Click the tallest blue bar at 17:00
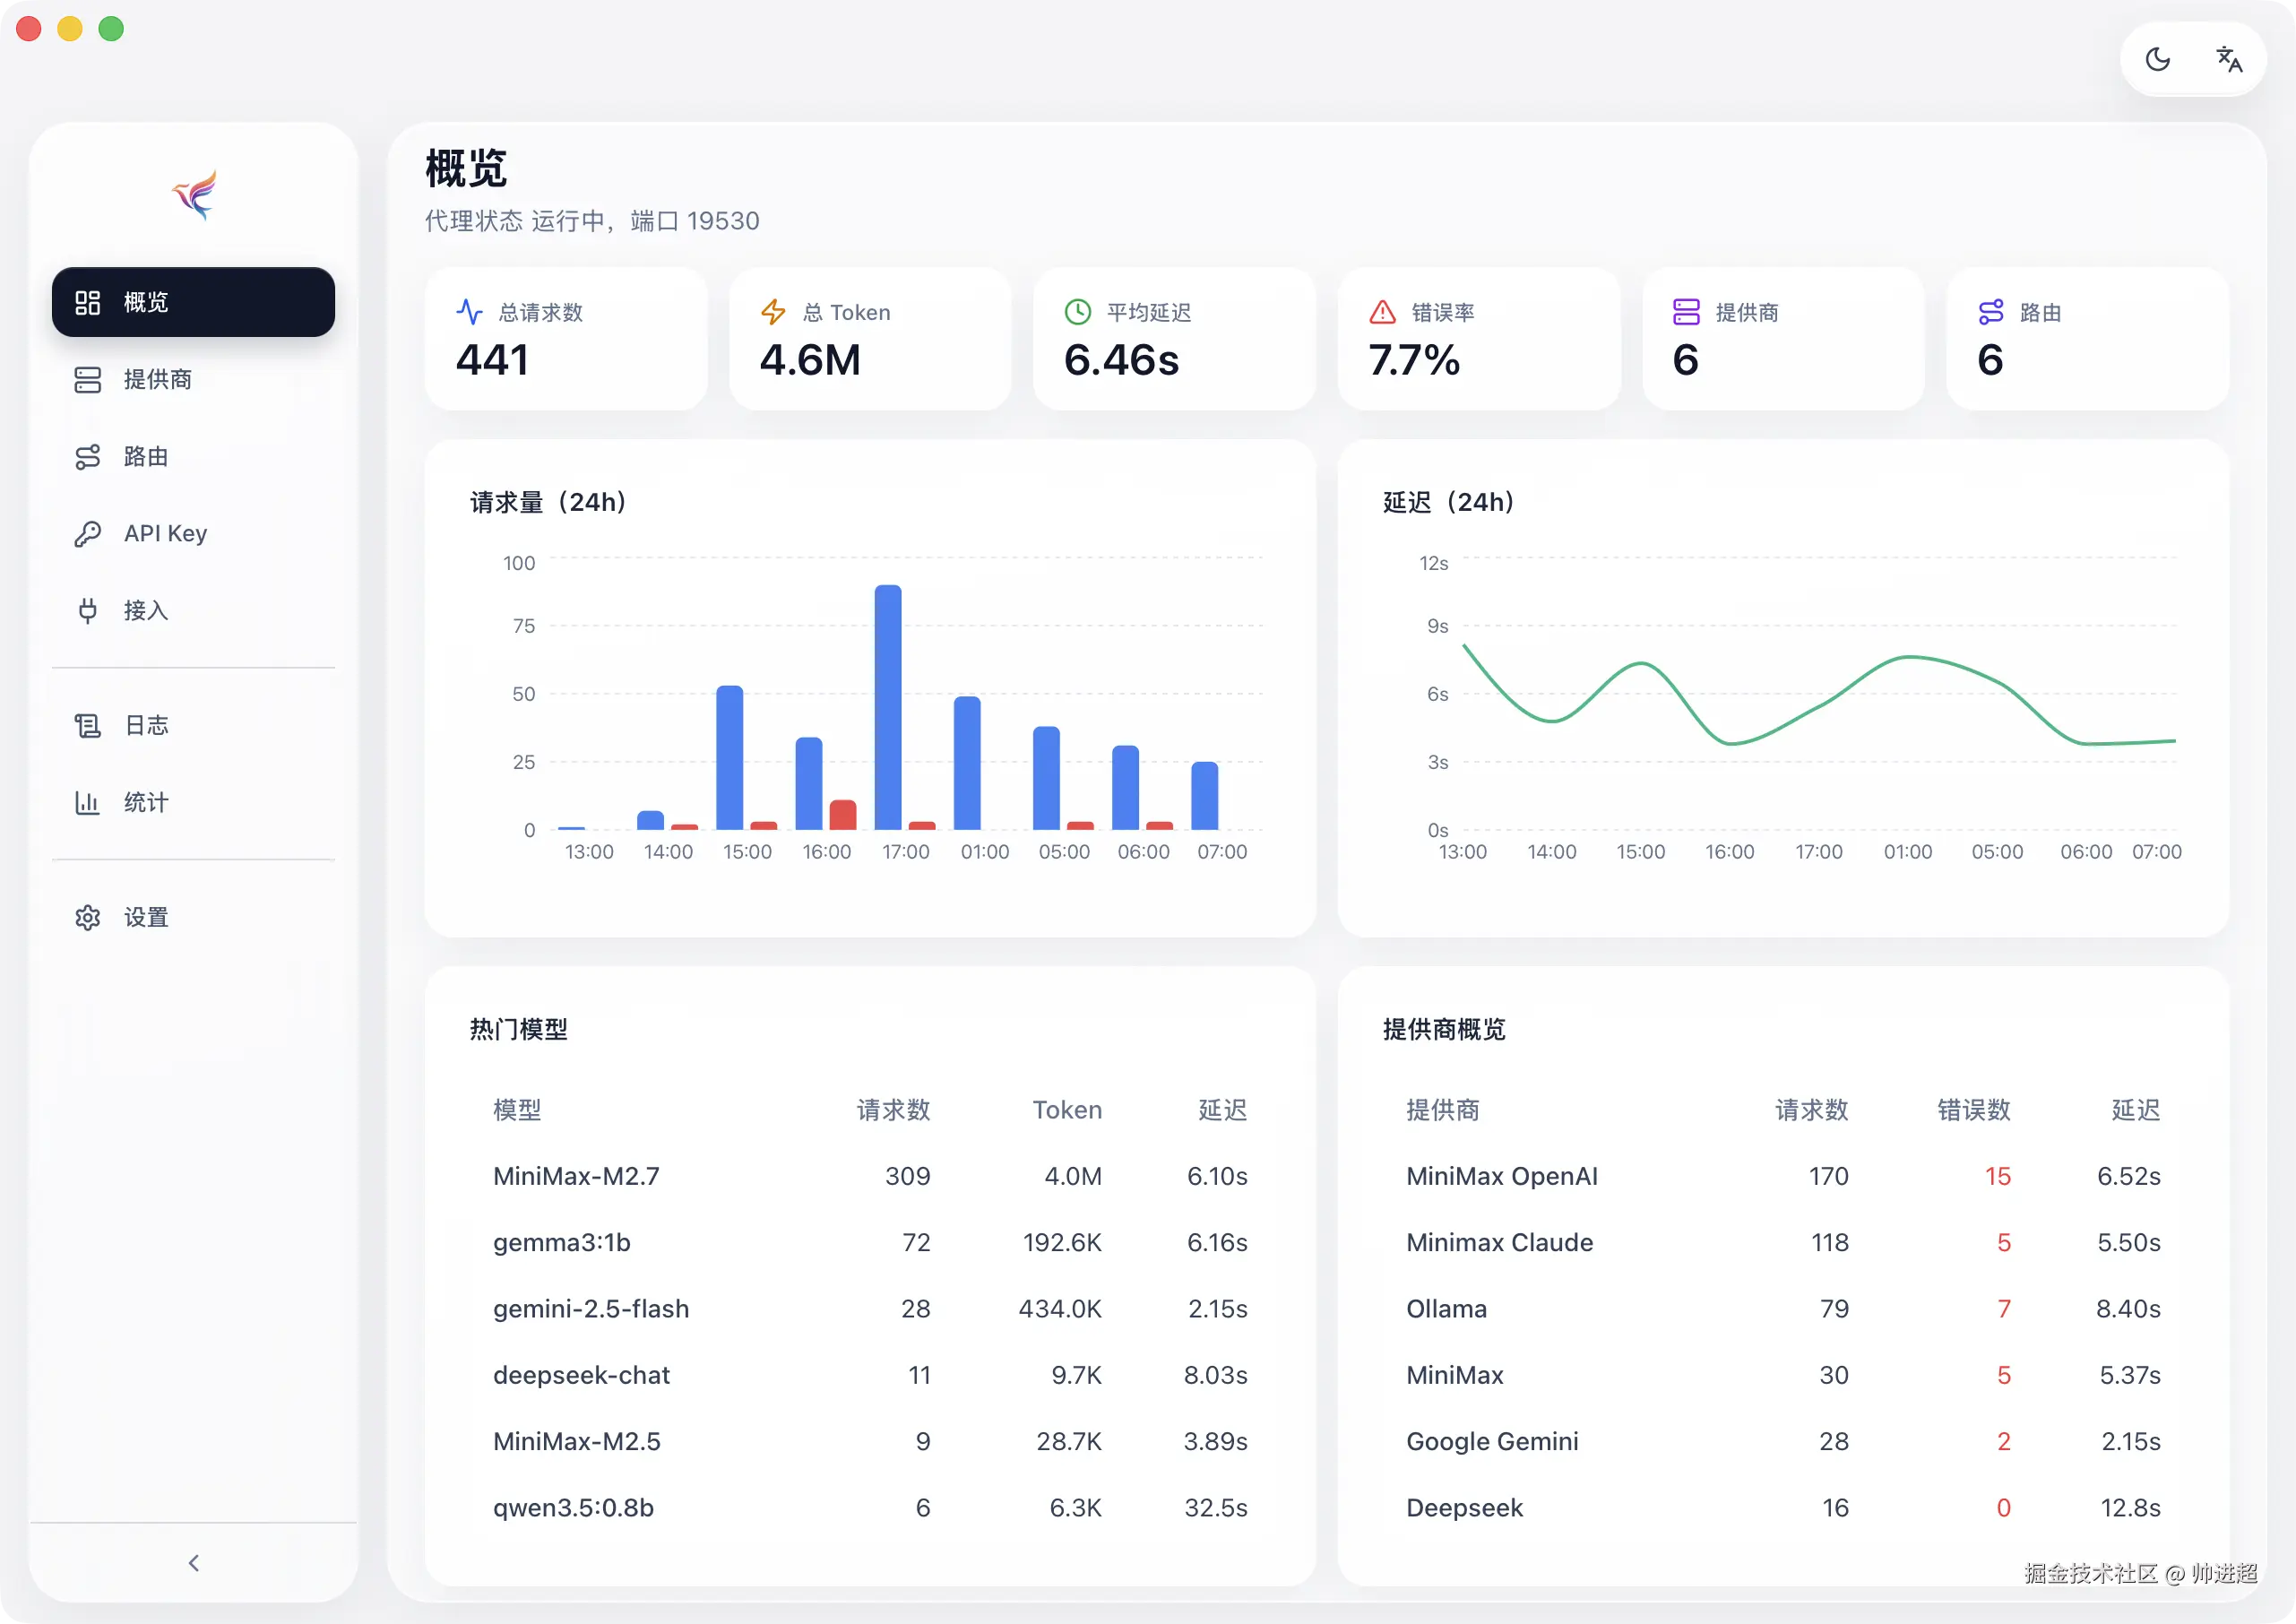 887,706
